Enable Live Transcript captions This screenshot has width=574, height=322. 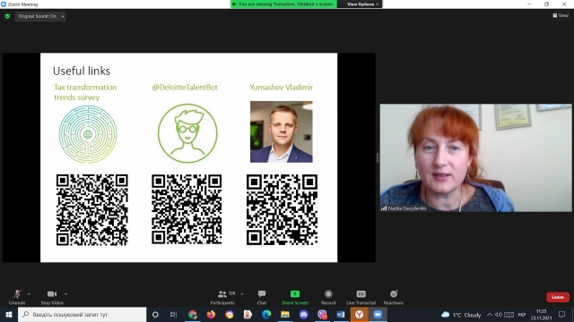click(x=361, y=297)
